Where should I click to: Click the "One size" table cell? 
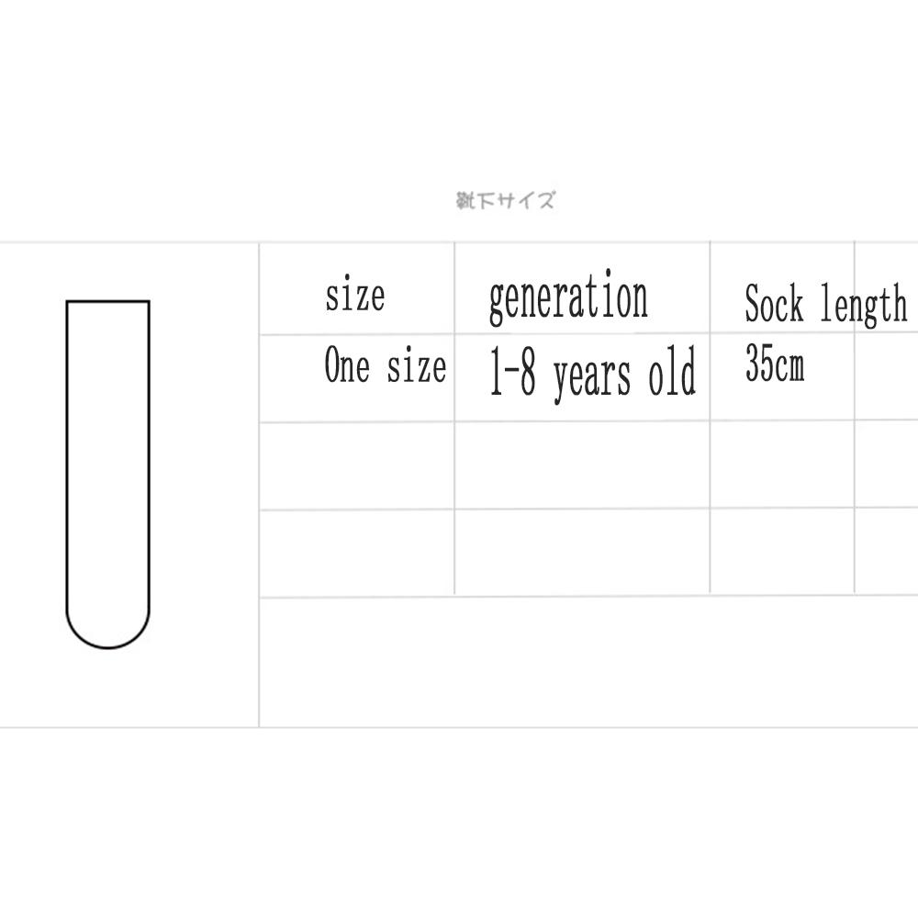[x=386, y=366]
